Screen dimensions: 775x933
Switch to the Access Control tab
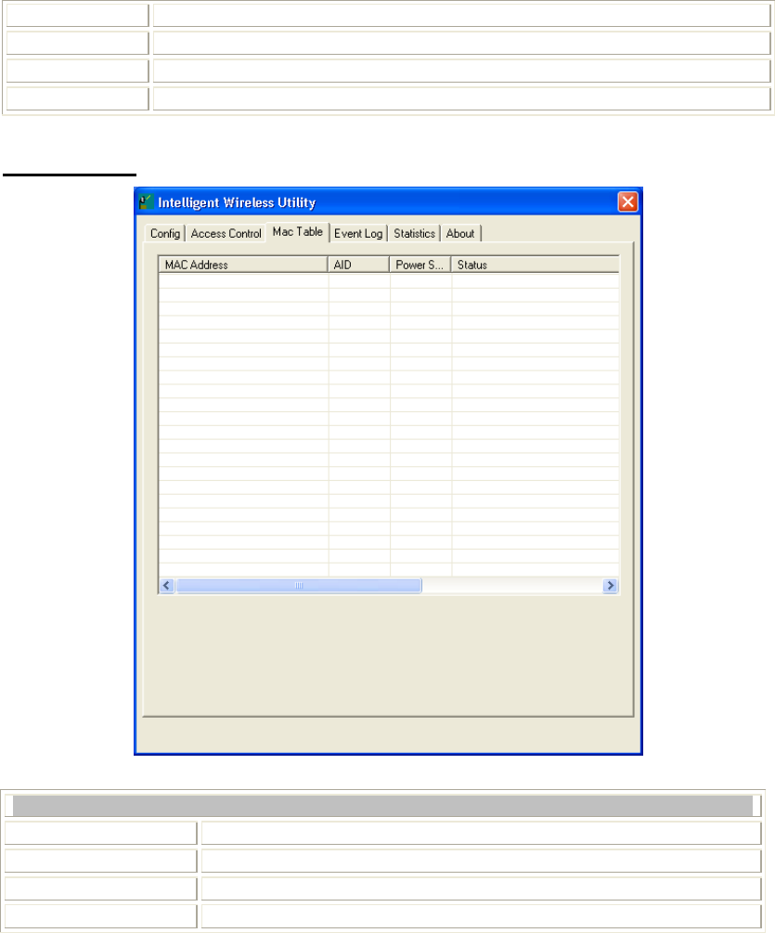226,233
